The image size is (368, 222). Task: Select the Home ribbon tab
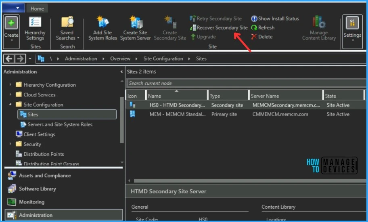click(x=37, y=9)
